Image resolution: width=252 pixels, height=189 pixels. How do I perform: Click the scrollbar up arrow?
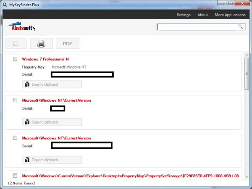click(x=247, y=55)
